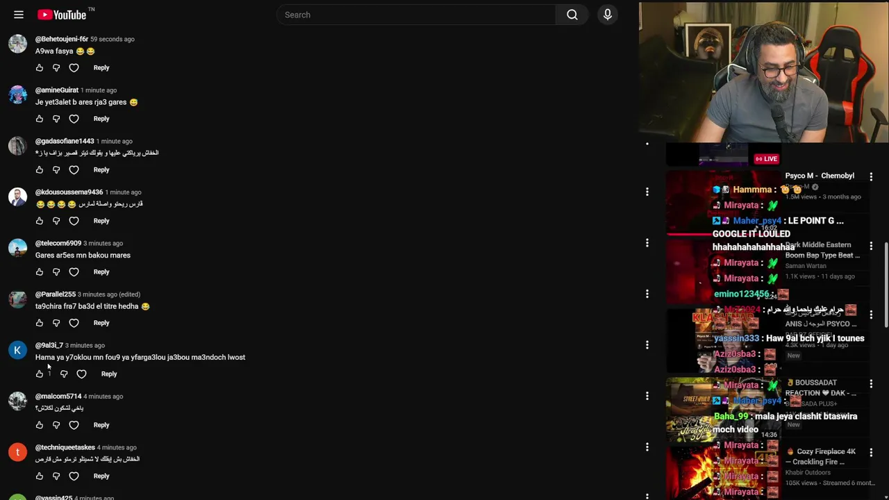This screenshot has height=500, width=889.
Task: Reply to @Parallel255 comment
Action: click(101, 323)
